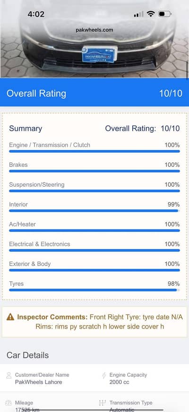Tap the Suspension/Steering rating label
Viewport: 189px width, 412px height.
click(37, 185)
